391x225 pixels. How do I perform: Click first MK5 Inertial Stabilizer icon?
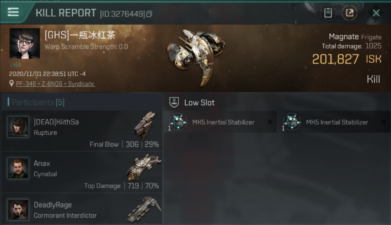click(x=178, y=121)
